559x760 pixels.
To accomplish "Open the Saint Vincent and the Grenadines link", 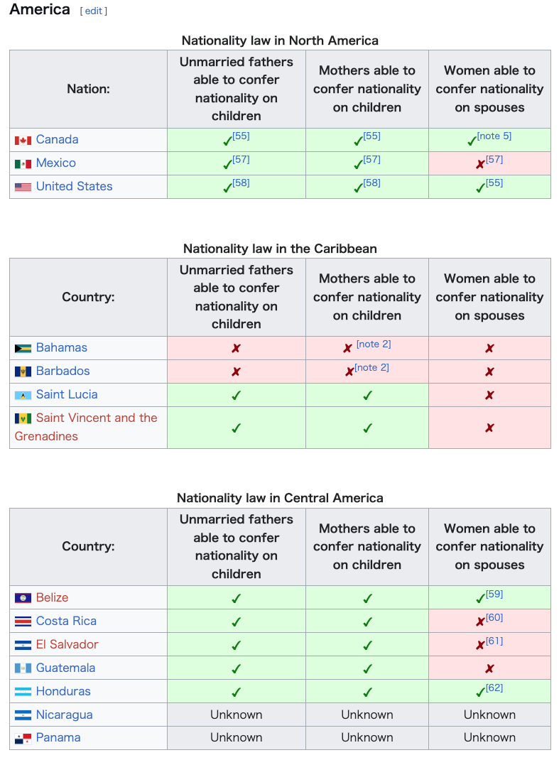I will tap(86, 427).
